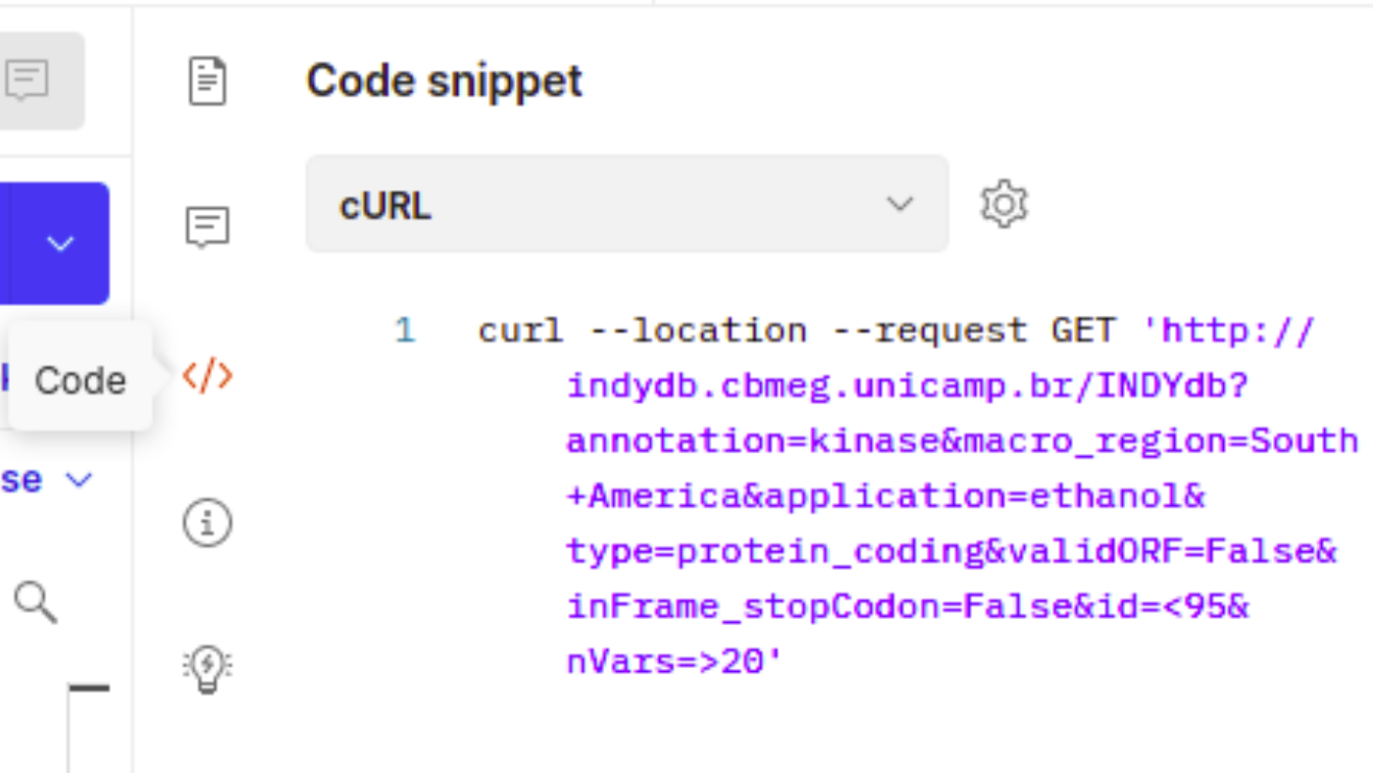Viewport: 1373px width, 773px height.
Task: Click line number 1 in code editor
Action: tap(405, 332)
